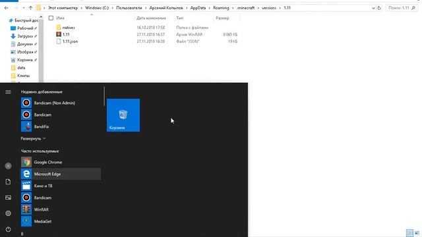Open Загрузки in quick access
Viewport: 422px width, 237px height.
pyautogui.click(x=24, y=36)
